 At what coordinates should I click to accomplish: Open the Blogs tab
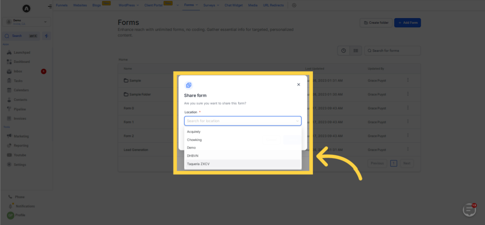tap(97, 5)
